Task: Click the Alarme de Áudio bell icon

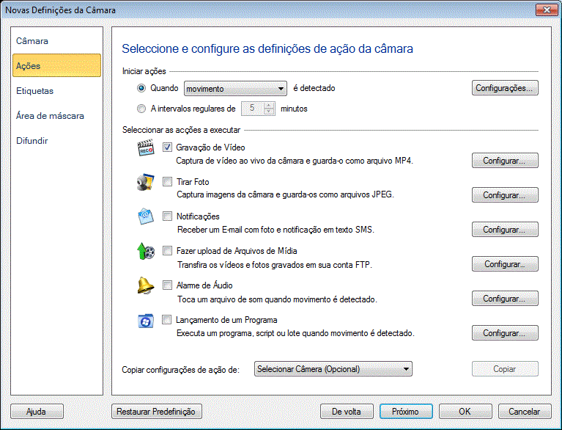Action: click(x=145, y=286)
